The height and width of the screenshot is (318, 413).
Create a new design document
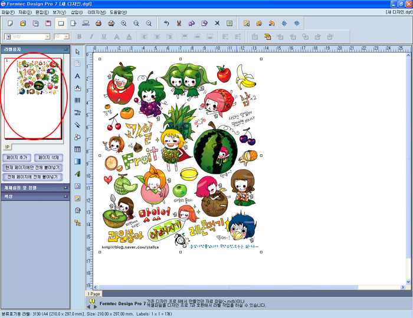point(10,24)
